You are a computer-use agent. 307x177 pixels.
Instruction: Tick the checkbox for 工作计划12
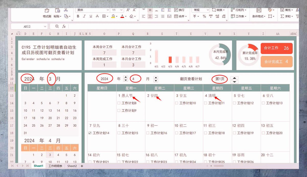pos(234,103)
